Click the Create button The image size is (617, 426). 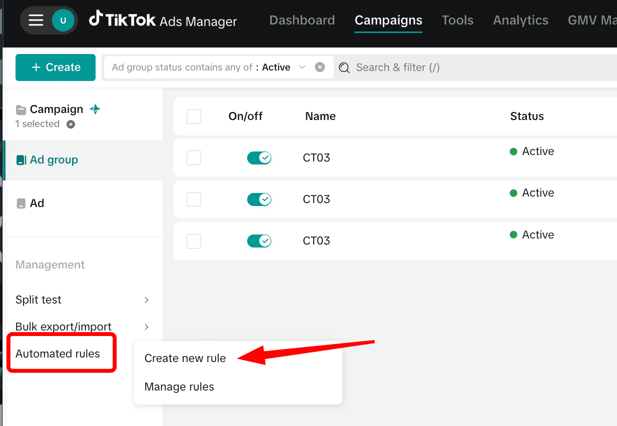[x=55, y=66]
